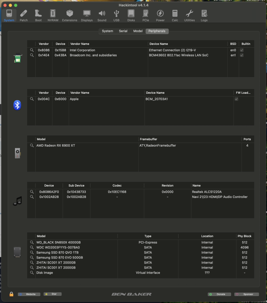Click the graphics card section icon

(x=18, y=153)
